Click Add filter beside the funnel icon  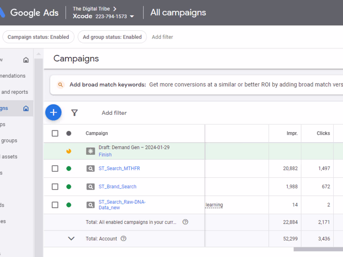click(114, 113)
